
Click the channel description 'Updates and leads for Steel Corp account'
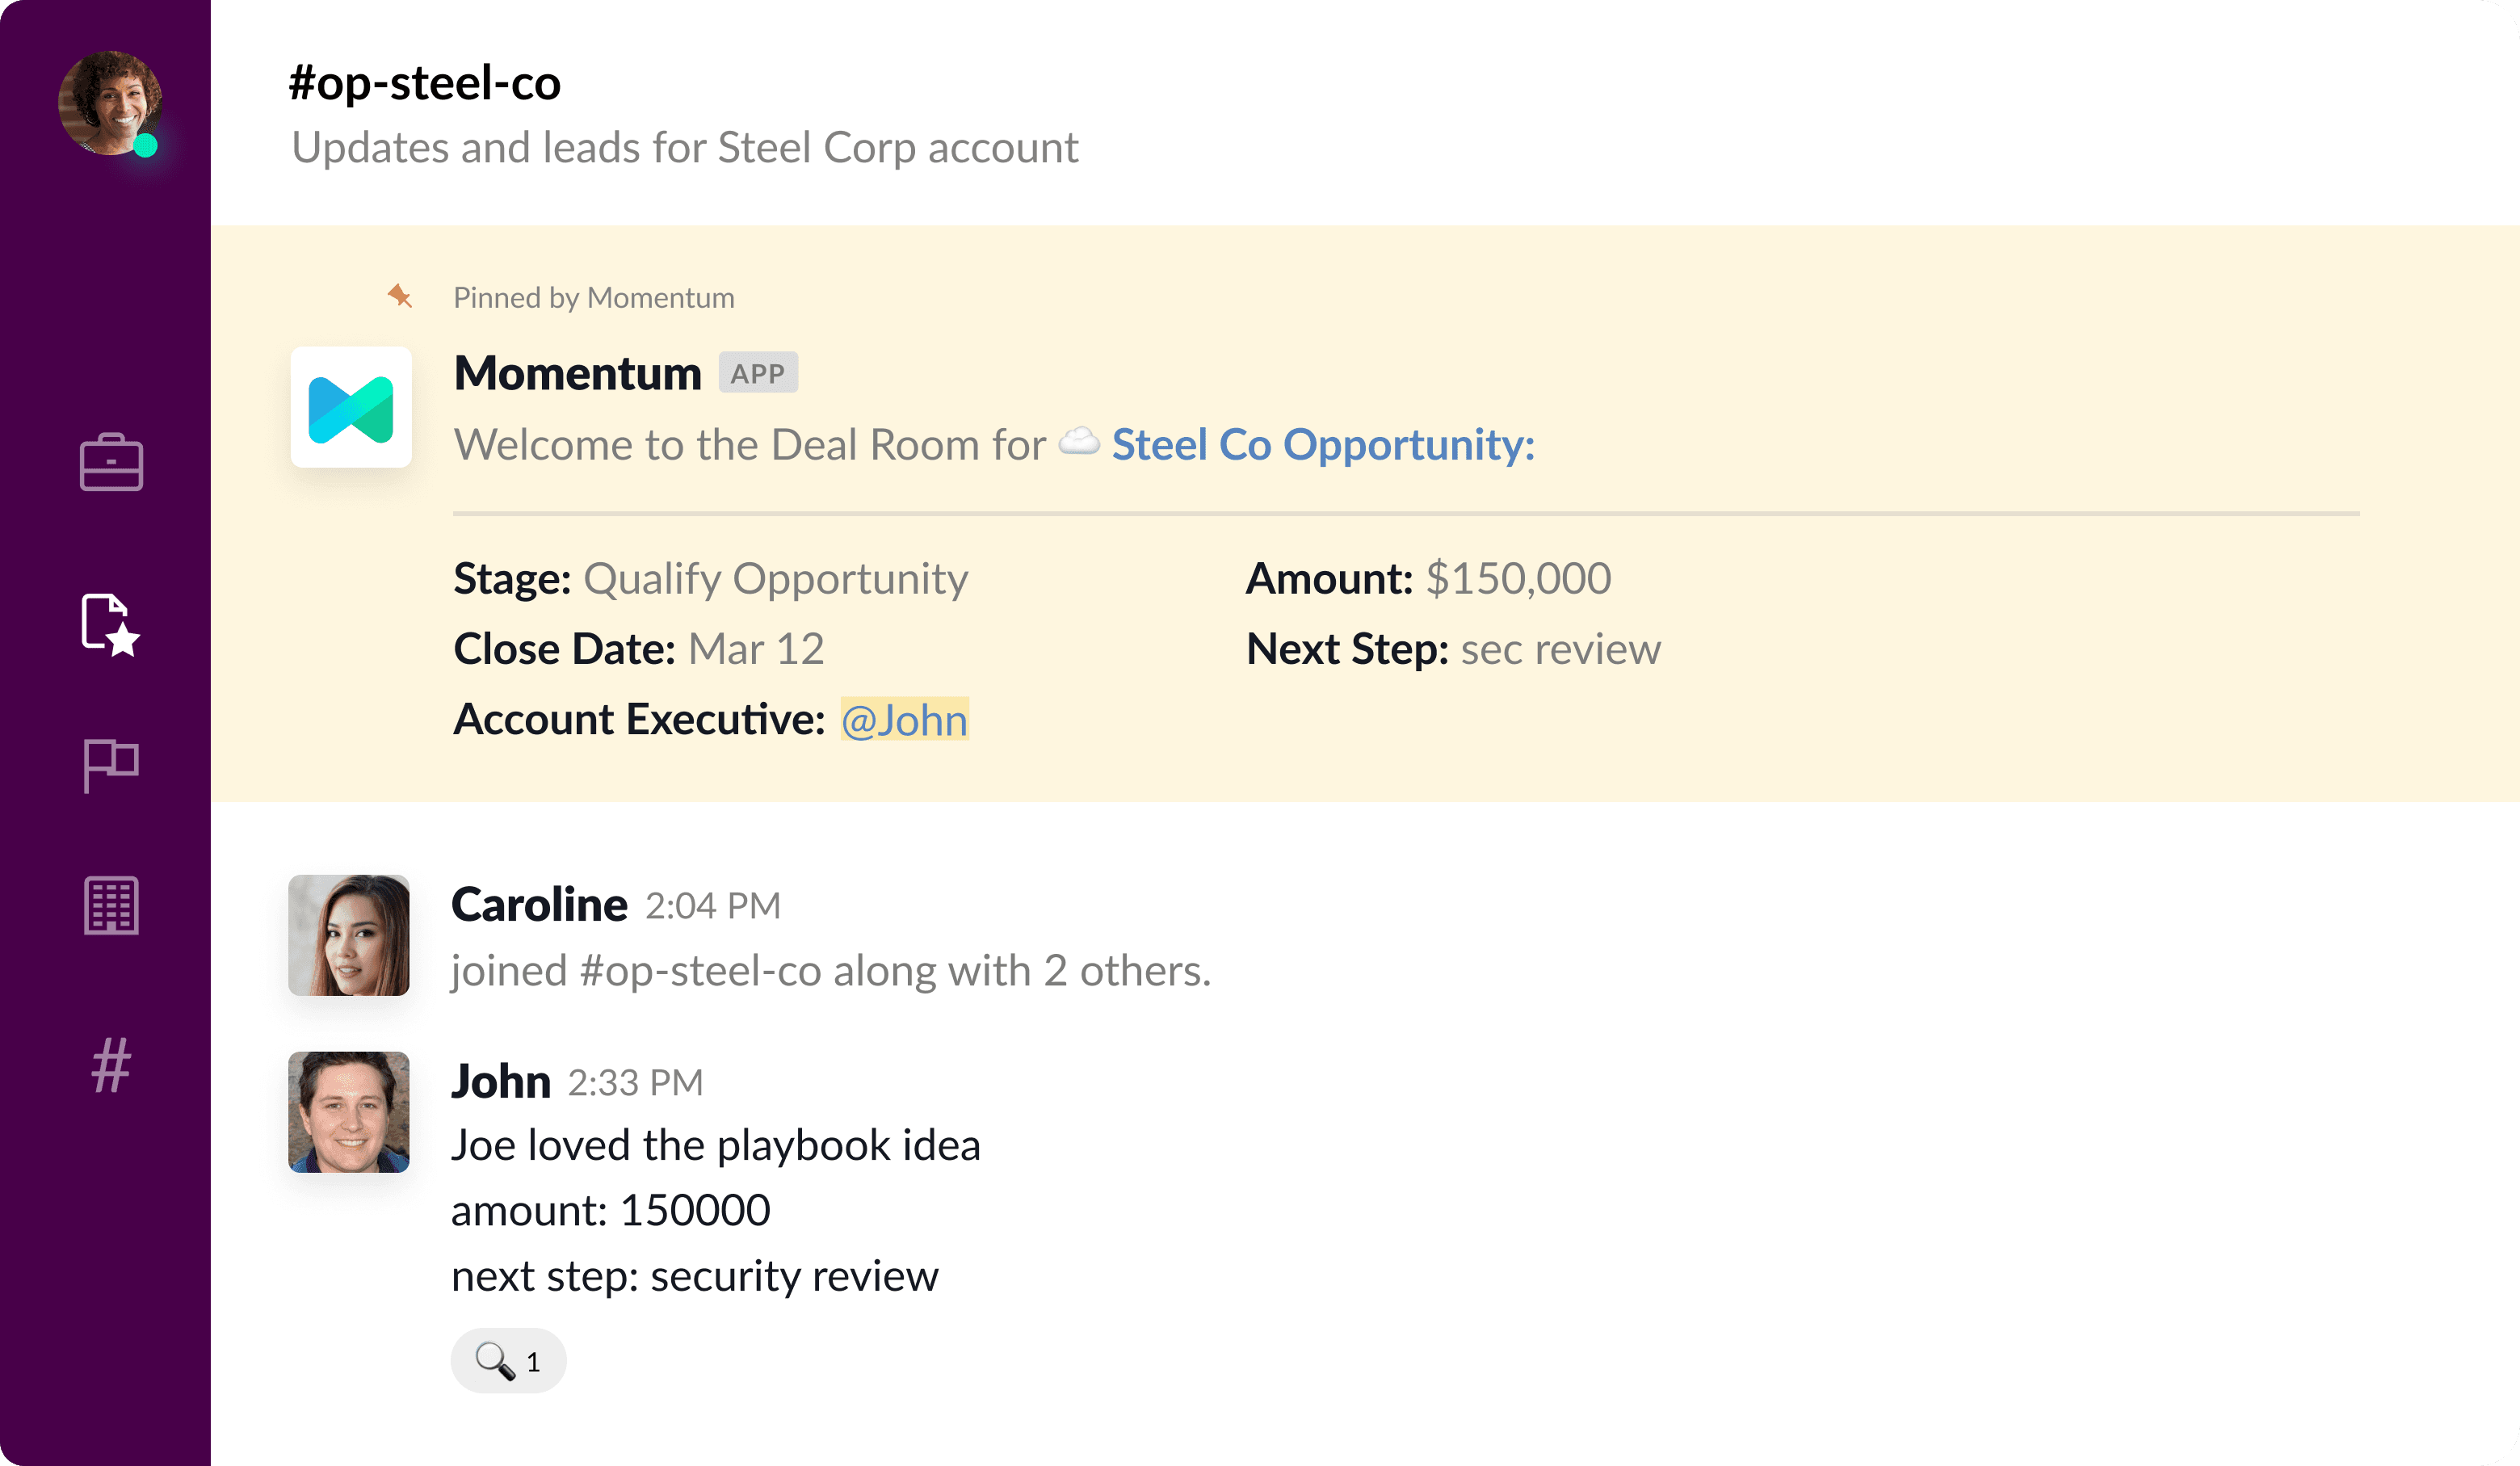[685, 148]
